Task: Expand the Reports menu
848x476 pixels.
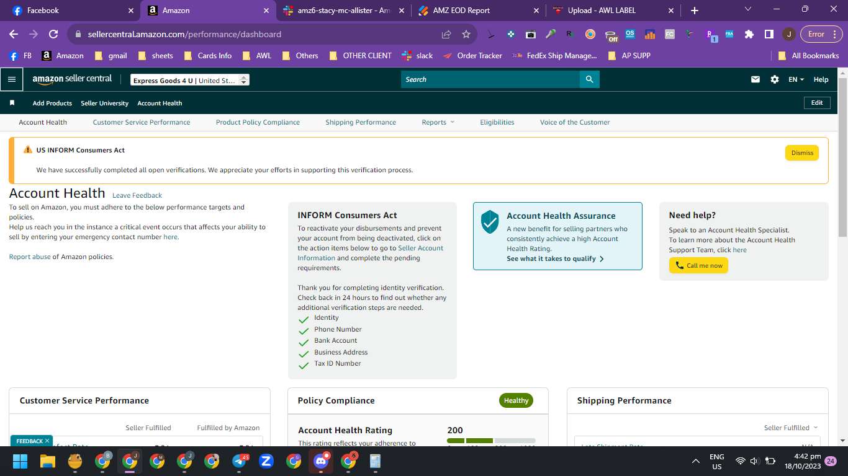Action: point(438,122)
